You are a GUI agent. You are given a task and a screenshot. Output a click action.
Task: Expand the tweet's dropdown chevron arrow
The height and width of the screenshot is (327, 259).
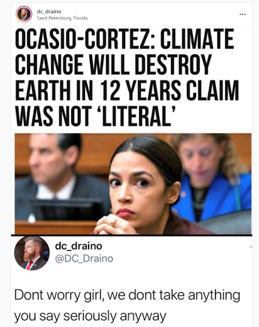251,247
